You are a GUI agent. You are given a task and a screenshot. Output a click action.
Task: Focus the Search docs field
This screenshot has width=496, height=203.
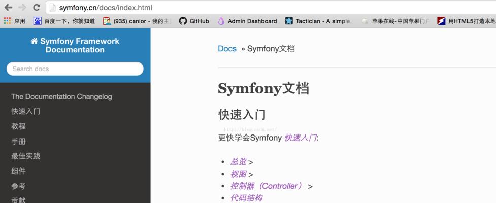tap(75, 69)
